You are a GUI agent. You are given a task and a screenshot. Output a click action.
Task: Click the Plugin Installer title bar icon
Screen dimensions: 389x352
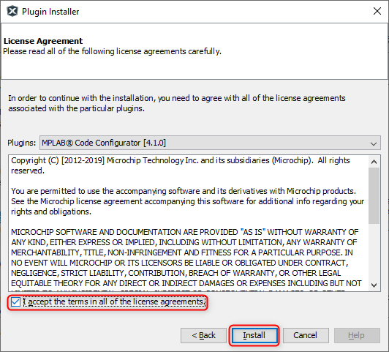(12, 12)
